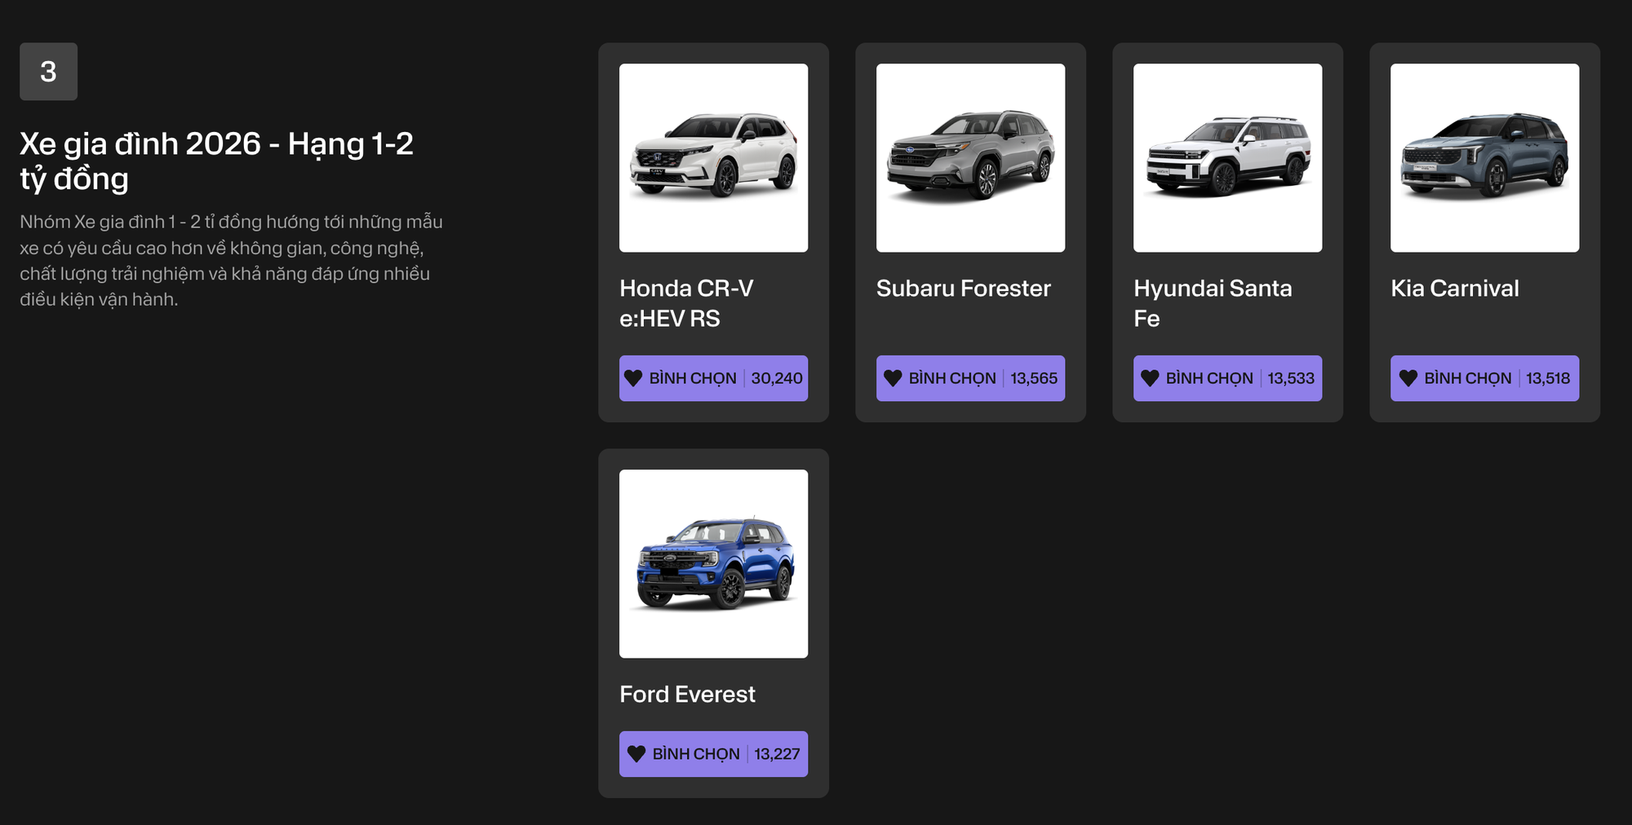Click the Hyundai Santa Fe title
Viewport: 1632px width, 825px height.
pos(1213,303)
